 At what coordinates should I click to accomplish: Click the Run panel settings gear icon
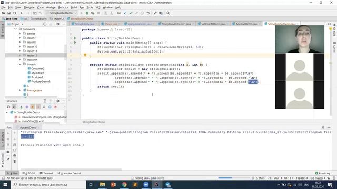click(323, 127)
